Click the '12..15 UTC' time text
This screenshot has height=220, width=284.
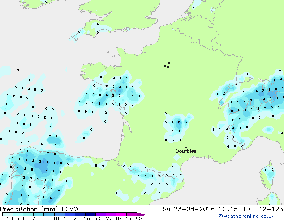[x=235, y=209]
